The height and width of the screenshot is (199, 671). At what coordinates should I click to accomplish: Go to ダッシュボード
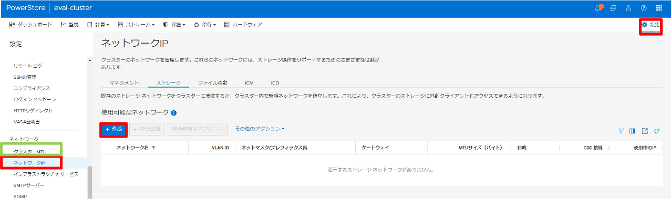coord(31,25)
